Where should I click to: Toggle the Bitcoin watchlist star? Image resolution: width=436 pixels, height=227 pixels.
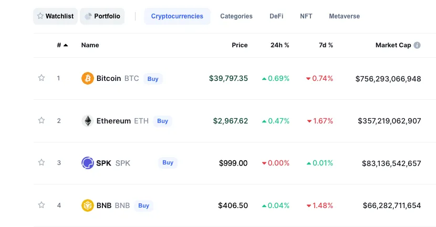[41, 78]
